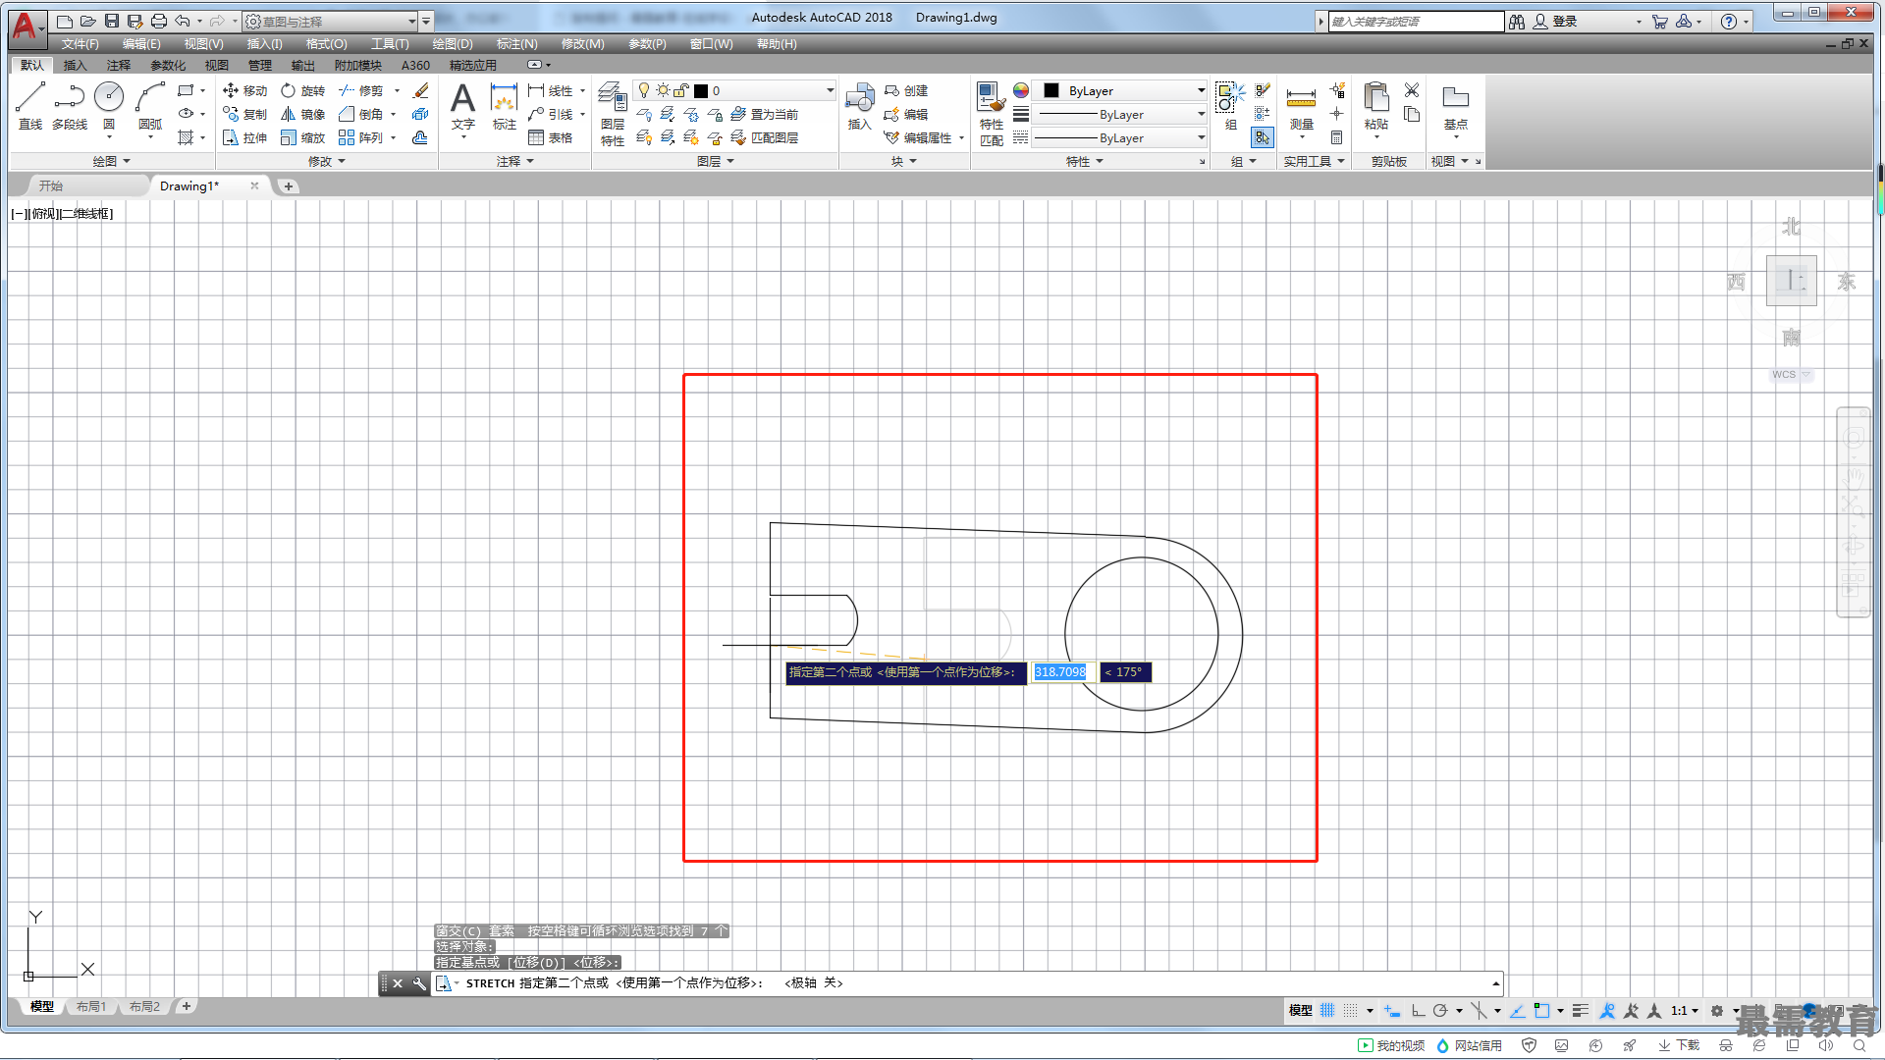1885x1060 pixels.
Task: Activate the Stretch (拉伸) tool
Action: [244, 137]
